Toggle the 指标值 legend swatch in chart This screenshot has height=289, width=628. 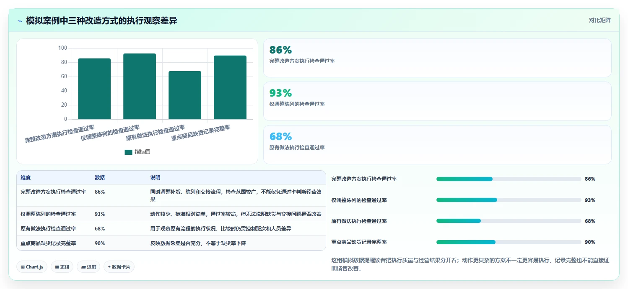128,152
